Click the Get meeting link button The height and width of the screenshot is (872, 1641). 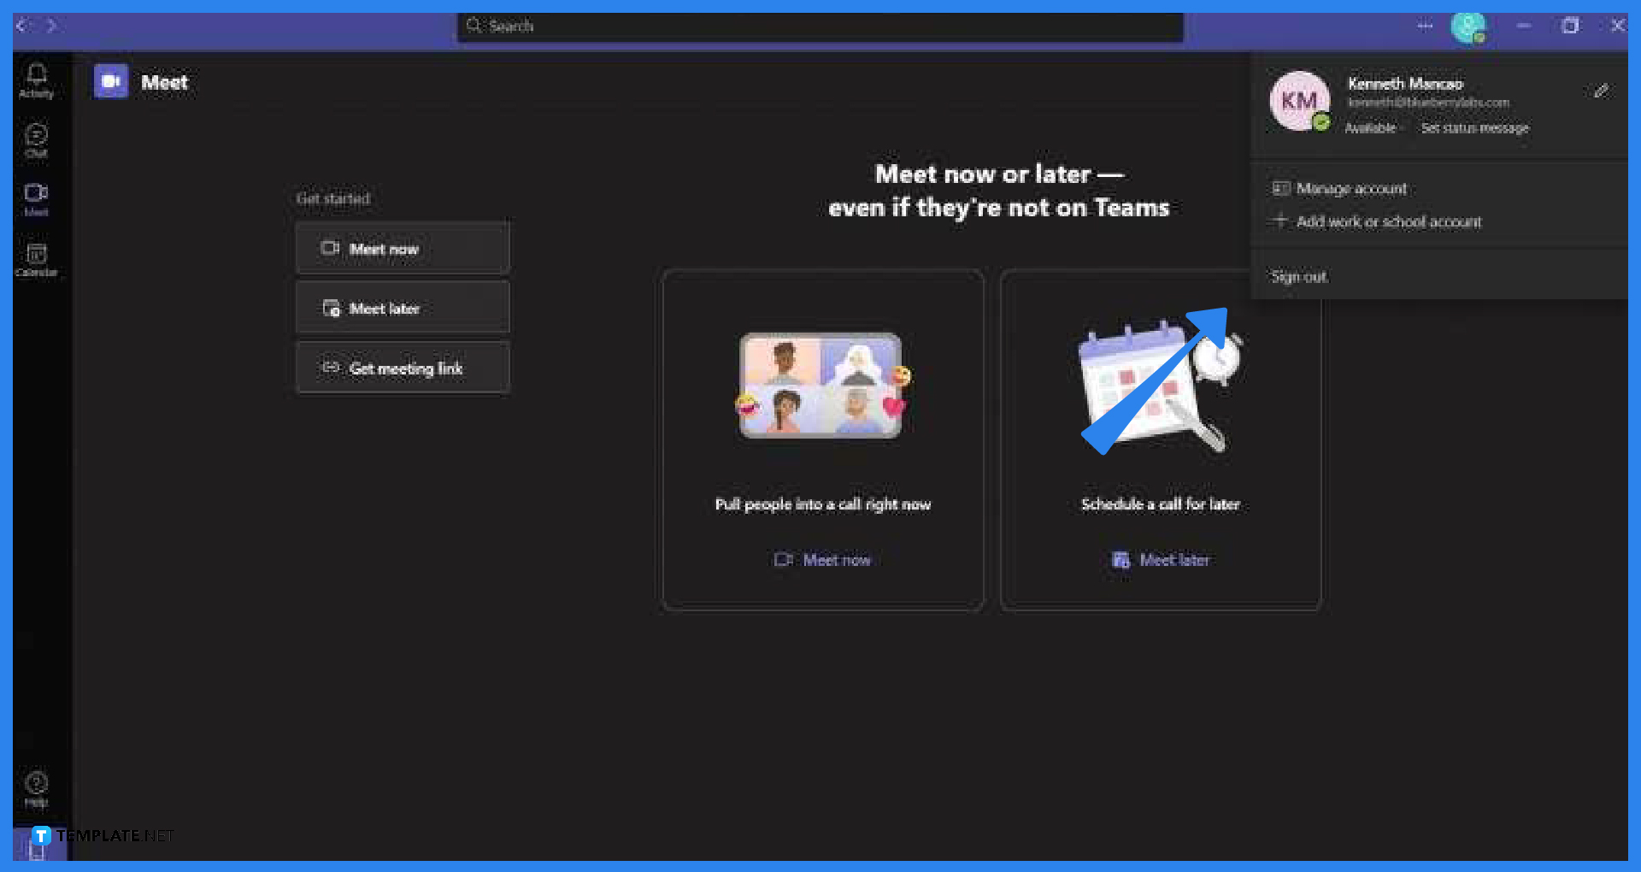(x=402, y=368)
